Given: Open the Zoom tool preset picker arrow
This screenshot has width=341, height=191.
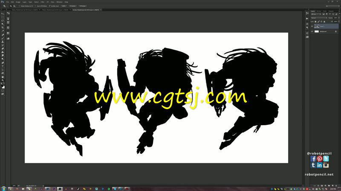Looking at the screenshot, I should [7, 6].
